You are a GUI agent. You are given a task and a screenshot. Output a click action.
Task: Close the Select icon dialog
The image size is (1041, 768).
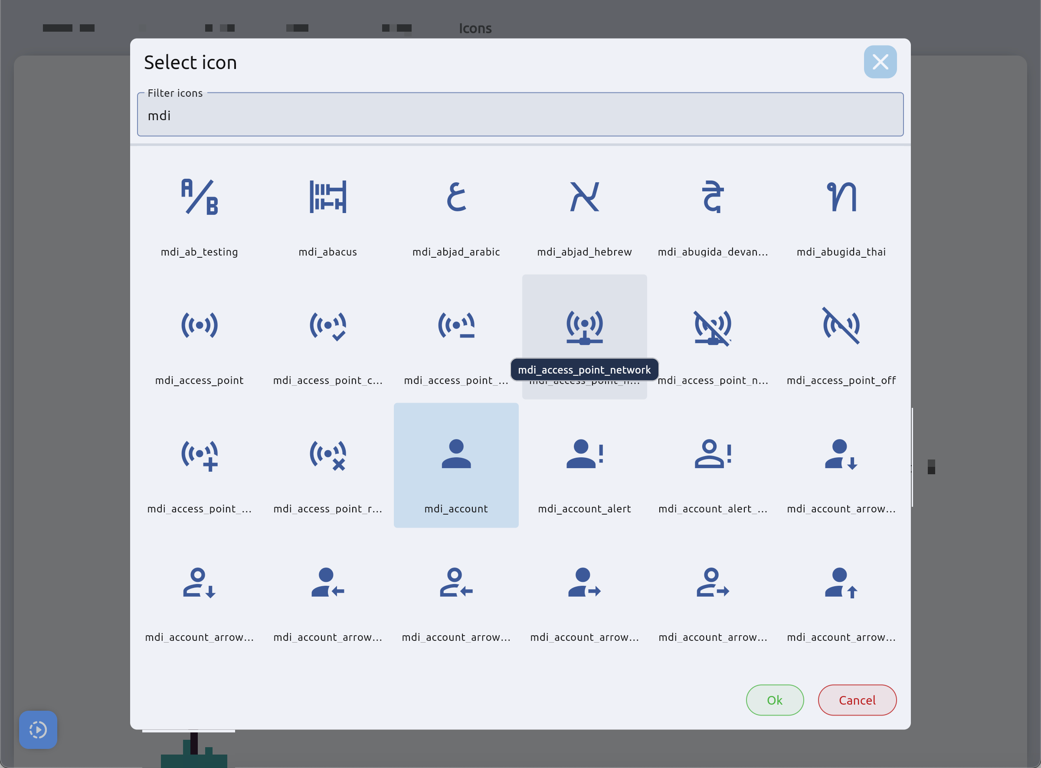[x=880, y=62]
